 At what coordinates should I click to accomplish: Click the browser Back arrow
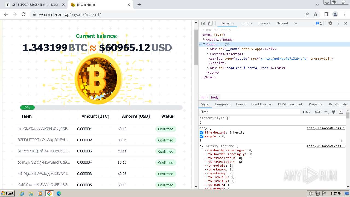6,14
